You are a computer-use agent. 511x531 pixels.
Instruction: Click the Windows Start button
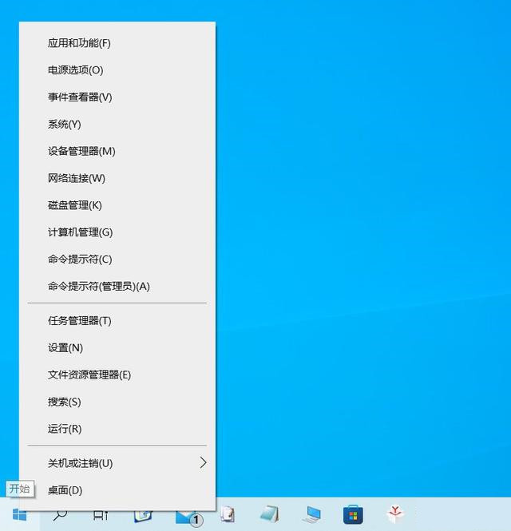(x=19, y=515)
